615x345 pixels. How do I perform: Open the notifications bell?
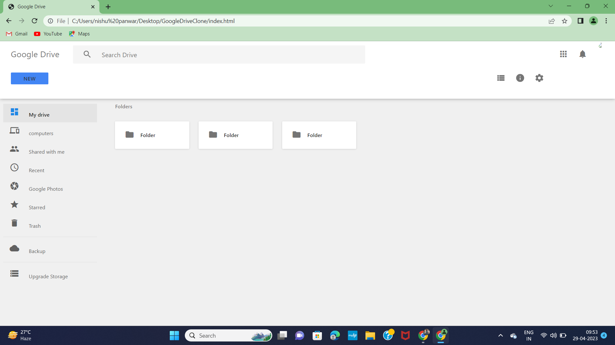pos(583,54)
